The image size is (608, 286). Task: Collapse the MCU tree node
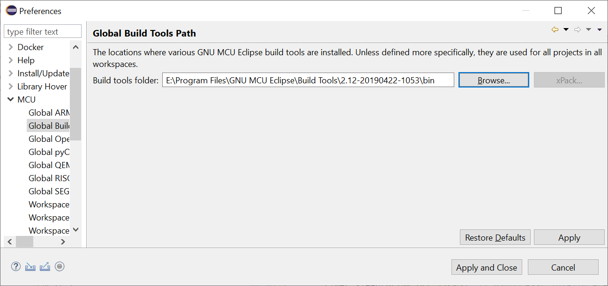pos(11,99)
